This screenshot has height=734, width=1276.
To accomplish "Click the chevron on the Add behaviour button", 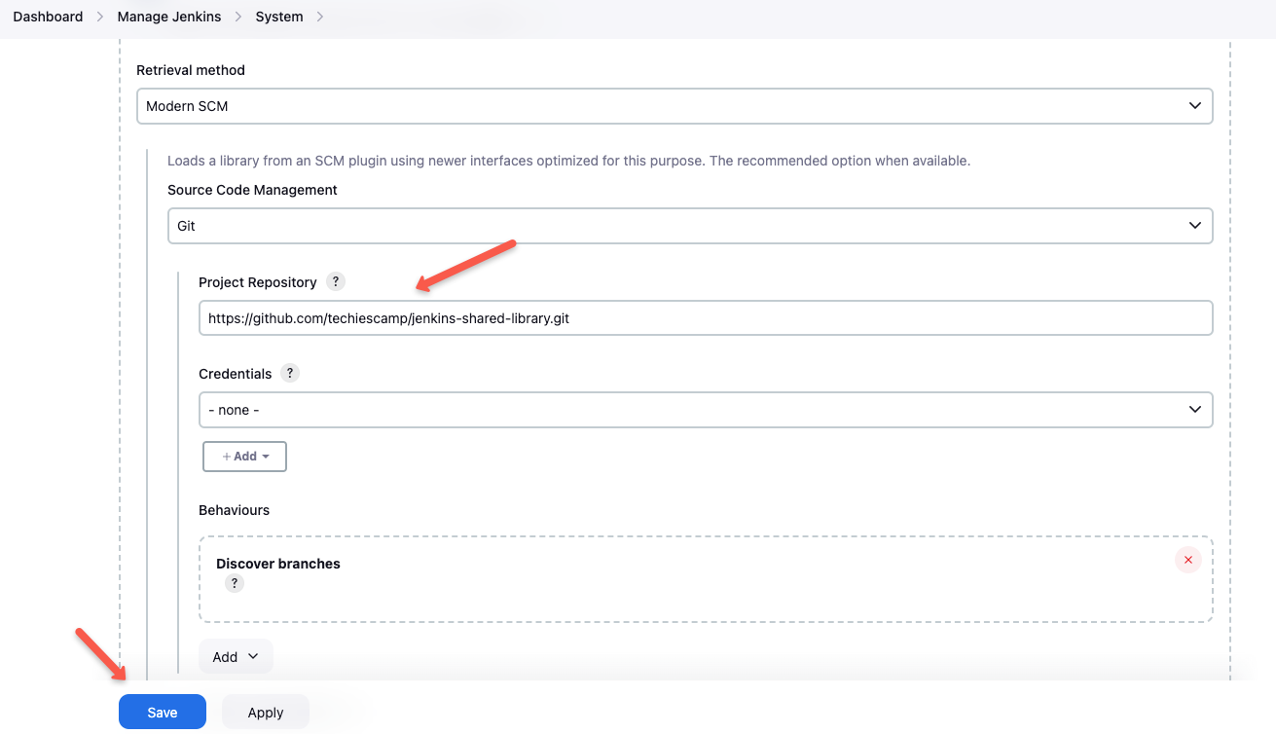I will point(251,656).
